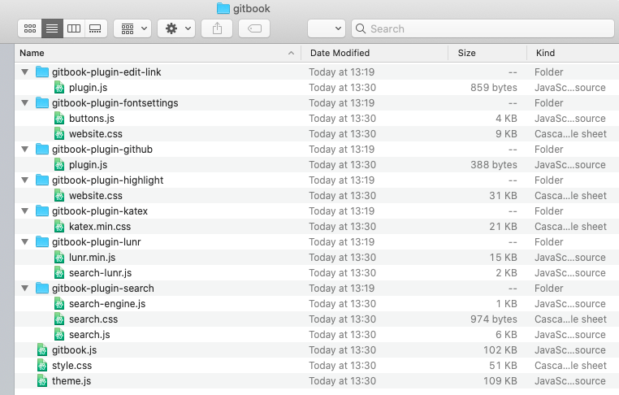Select the file name style.css

click(71, 366)
